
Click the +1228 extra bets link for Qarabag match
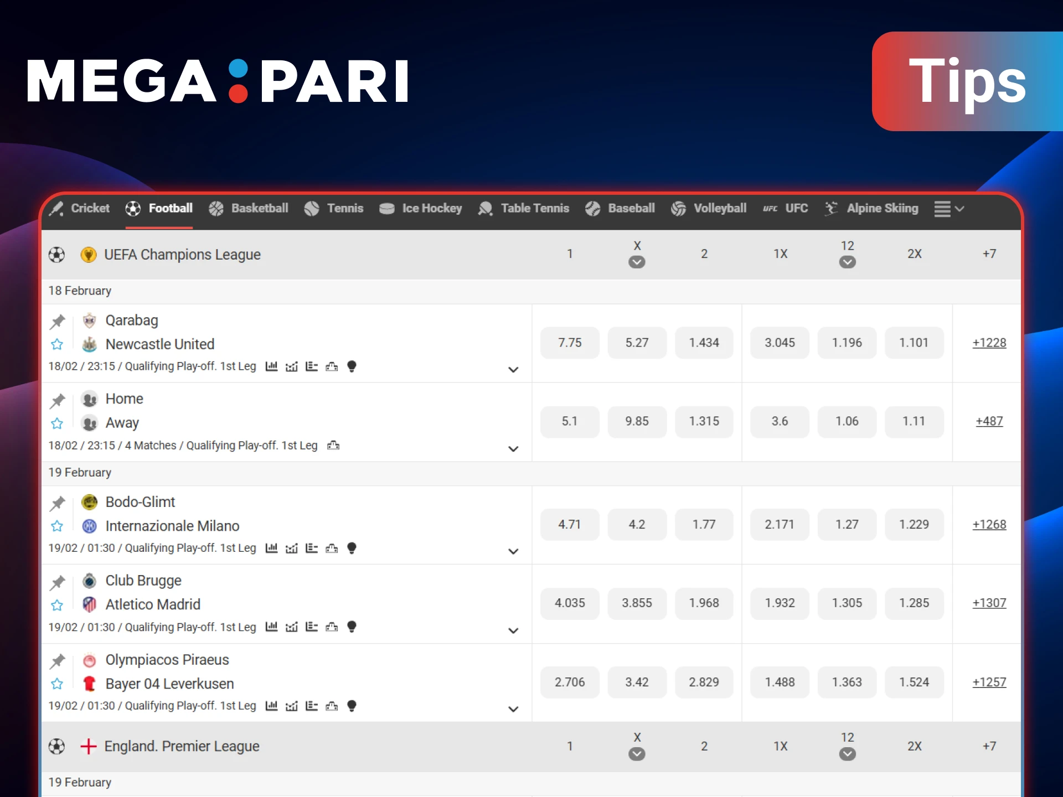coord(989,343)
